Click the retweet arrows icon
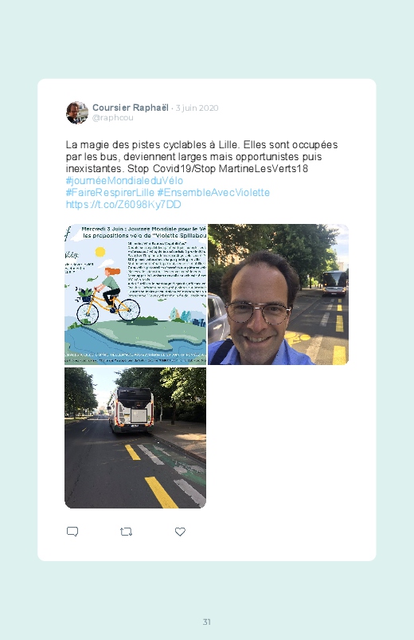This screenshot has width=414, height=640. [126, 532]
